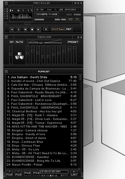Open the Equalizer window system menu icon

(x=6, y=37)
